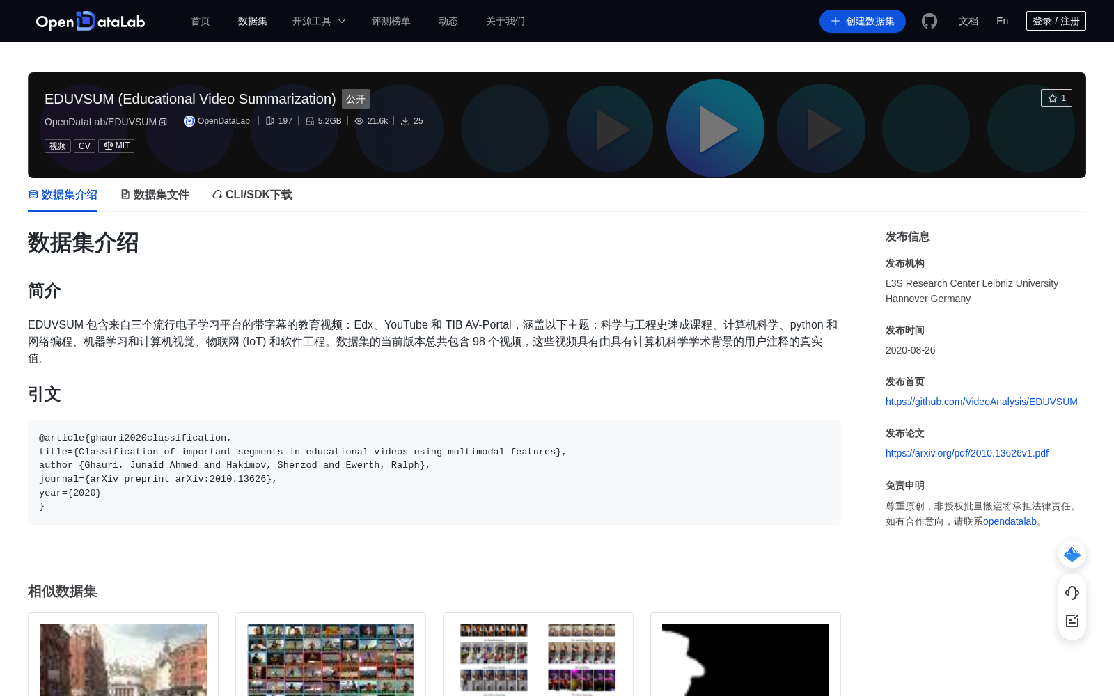Open the blue floating assistant icon

[1072, 554]
